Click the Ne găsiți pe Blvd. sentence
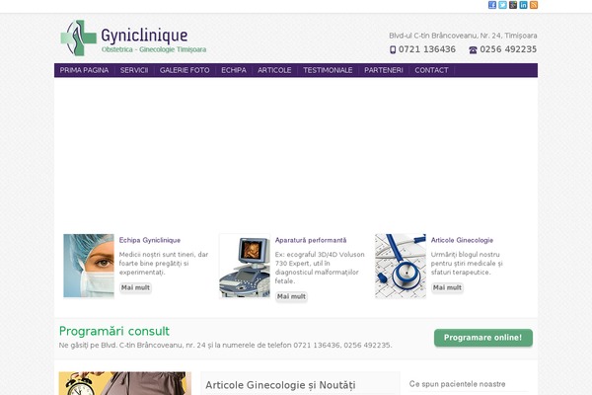This screenshot has width=592, height=395. coord(225,345)
